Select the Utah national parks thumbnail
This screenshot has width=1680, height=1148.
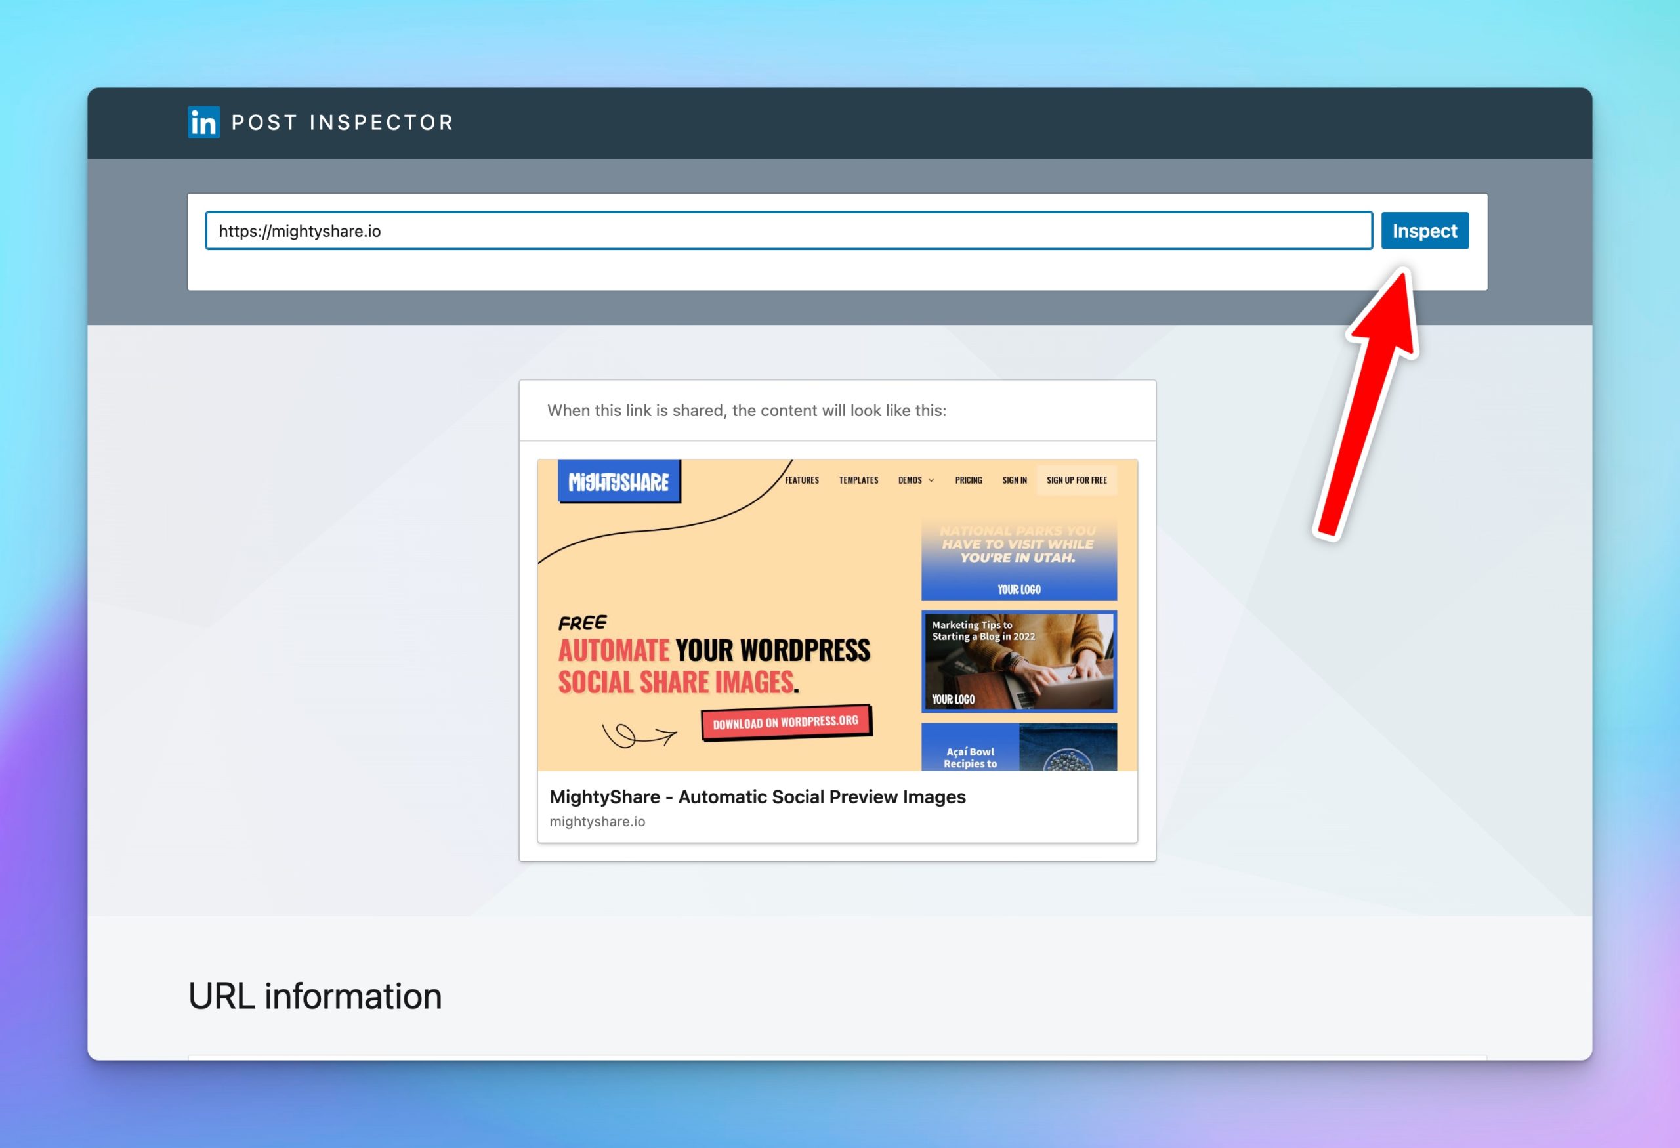(1018, 558)
